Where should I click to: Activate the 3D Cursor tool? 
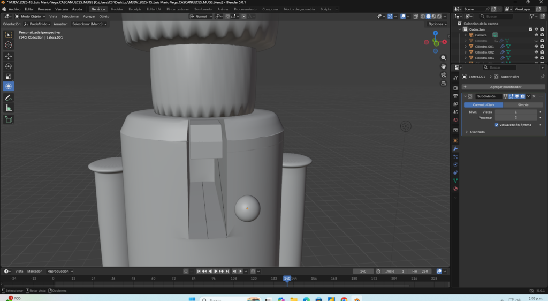coord(9,45)
